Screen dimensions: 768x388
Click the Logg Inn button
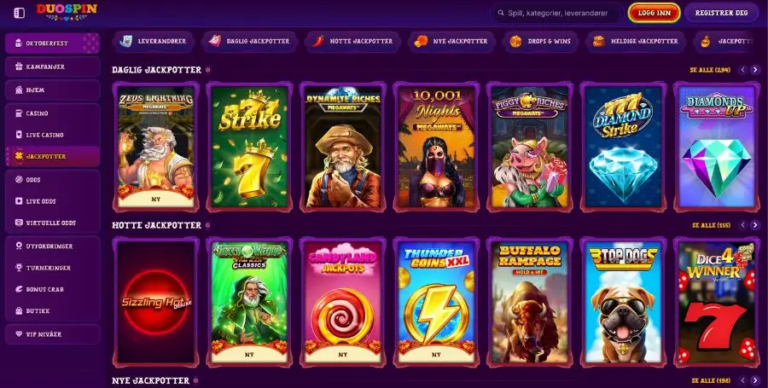coord(655,13)
